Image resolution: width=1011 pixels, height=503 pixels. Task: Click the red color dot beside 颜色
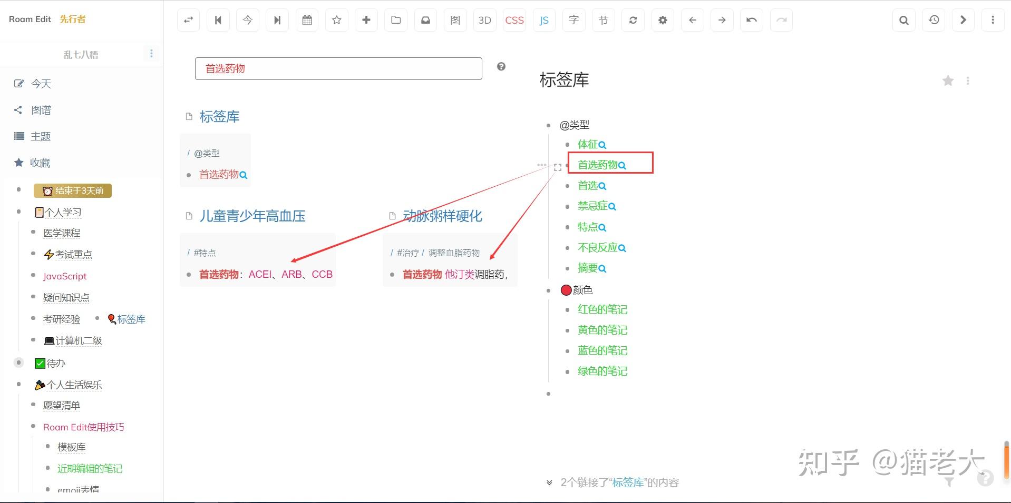(x=566, y=290)
